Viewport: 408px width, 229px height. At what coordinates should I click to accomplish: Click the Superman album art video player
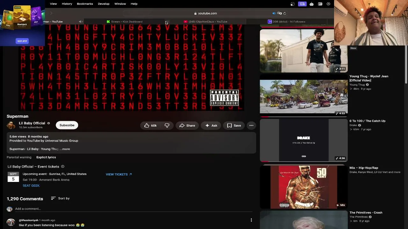point(131,68)
